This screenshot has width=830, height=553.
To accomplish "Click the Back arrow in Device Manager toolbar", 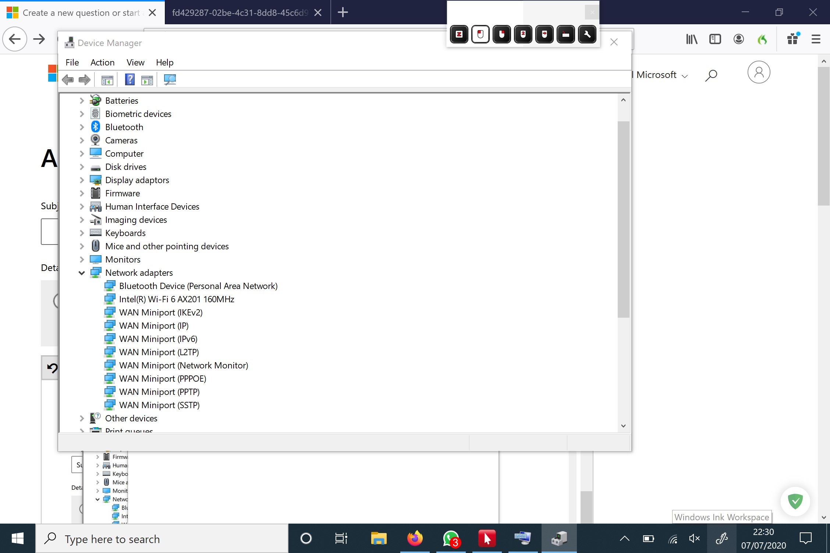I will point(68,80).
